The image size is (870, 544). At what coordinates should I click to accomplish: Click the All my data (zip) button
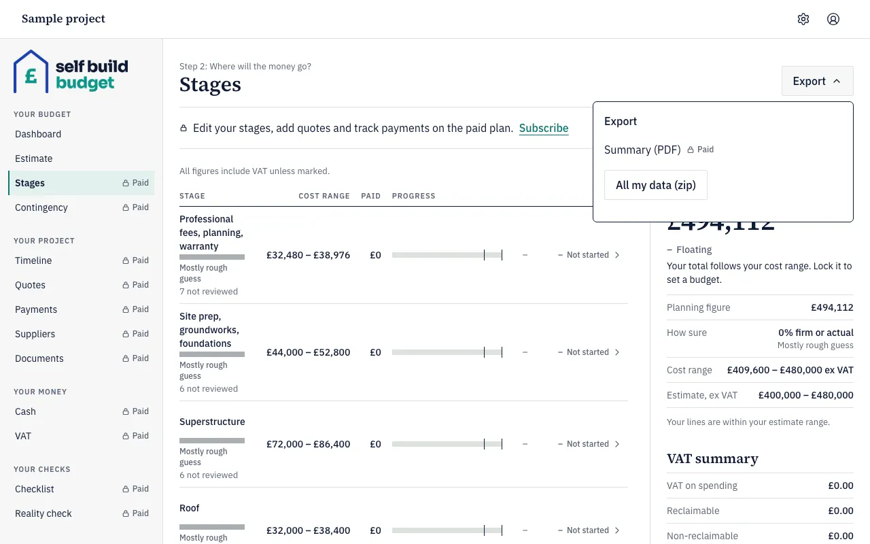pos(656,185)
